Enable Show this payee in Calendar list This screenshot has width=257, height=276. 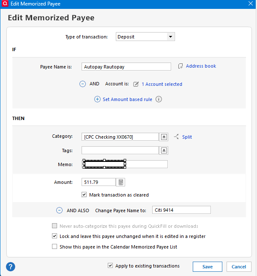55,246
